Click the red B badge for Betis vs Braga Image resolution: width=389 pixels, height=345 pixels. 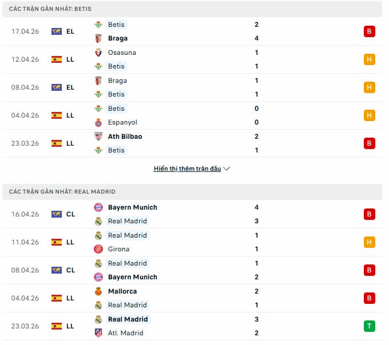369,31
